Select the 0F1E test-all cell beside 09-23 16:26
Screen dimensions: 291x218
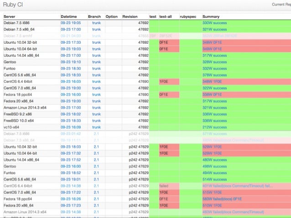(x=169, y=199)
